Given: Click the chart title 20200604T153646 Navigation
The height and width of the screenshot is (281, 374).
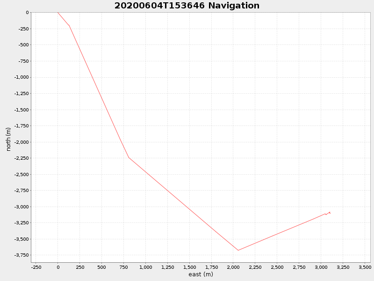Looking at the screenshot, I should click(x=187, y=6).
